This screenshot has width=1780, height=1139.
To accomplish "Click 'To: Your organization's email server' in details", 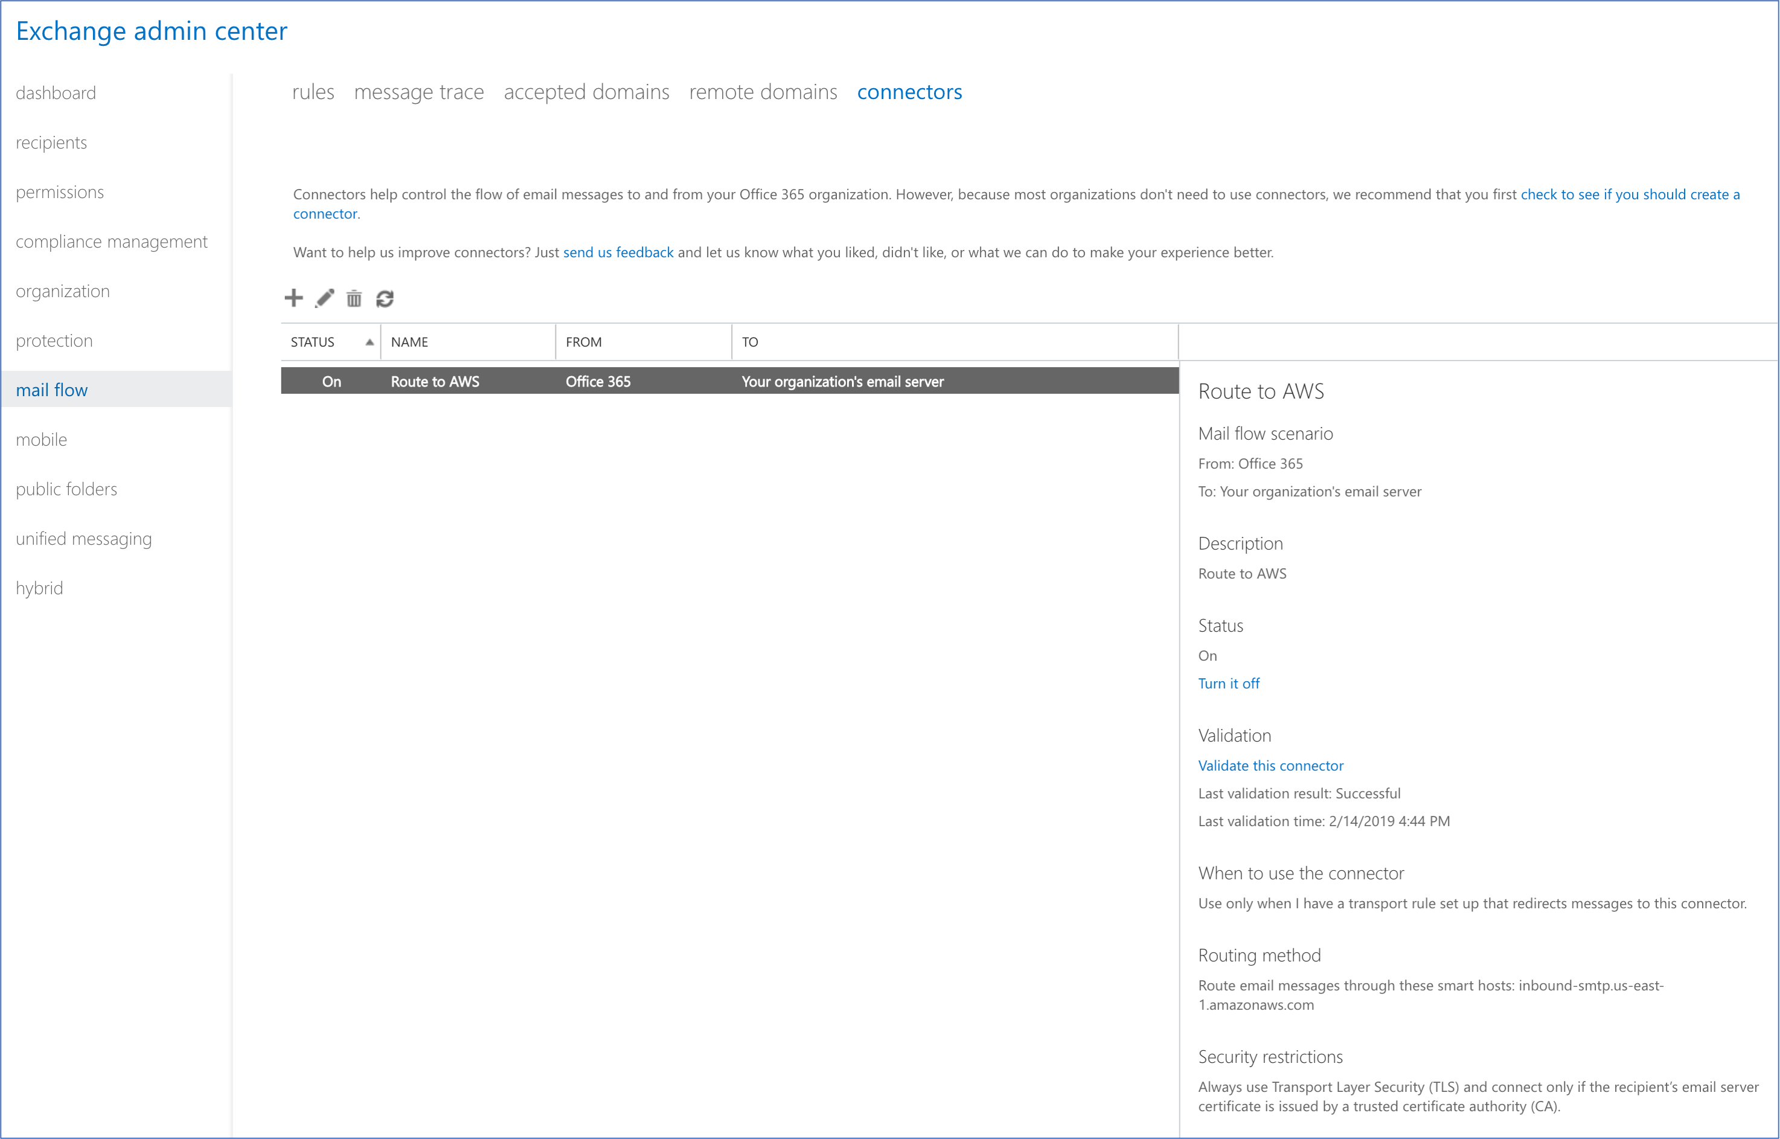I will 1310,492.
